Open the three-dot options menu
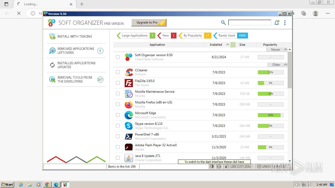The height and width of the screenshot is (188, 335). coord(285,23)
